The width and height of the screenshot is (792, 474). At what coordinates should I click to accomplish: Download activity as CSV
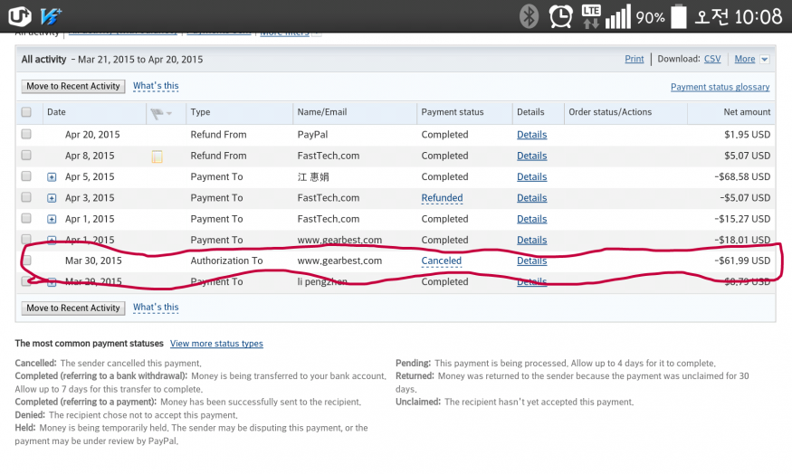pyautogui.click(x=712, y=59)
